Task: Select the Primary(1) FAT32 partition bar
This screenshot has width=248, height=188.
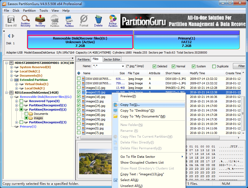Action: [187, 40]
